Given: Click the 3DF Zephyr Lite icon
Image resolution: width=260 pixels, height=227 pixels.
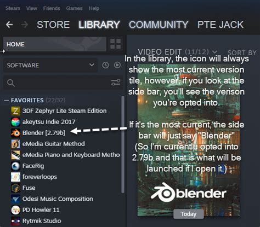Looking at the screenshot, I should coord(15,111).
